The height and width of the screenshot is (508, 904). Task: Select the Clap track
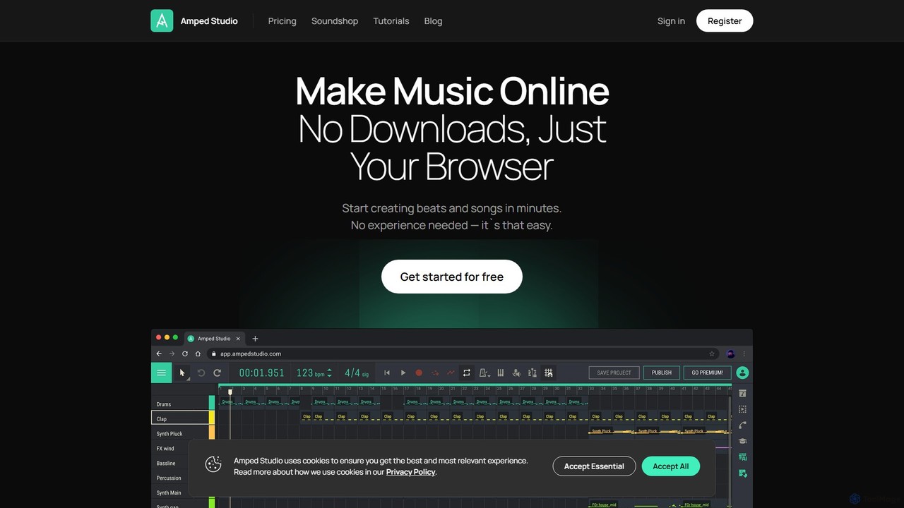tap(180, 418)
